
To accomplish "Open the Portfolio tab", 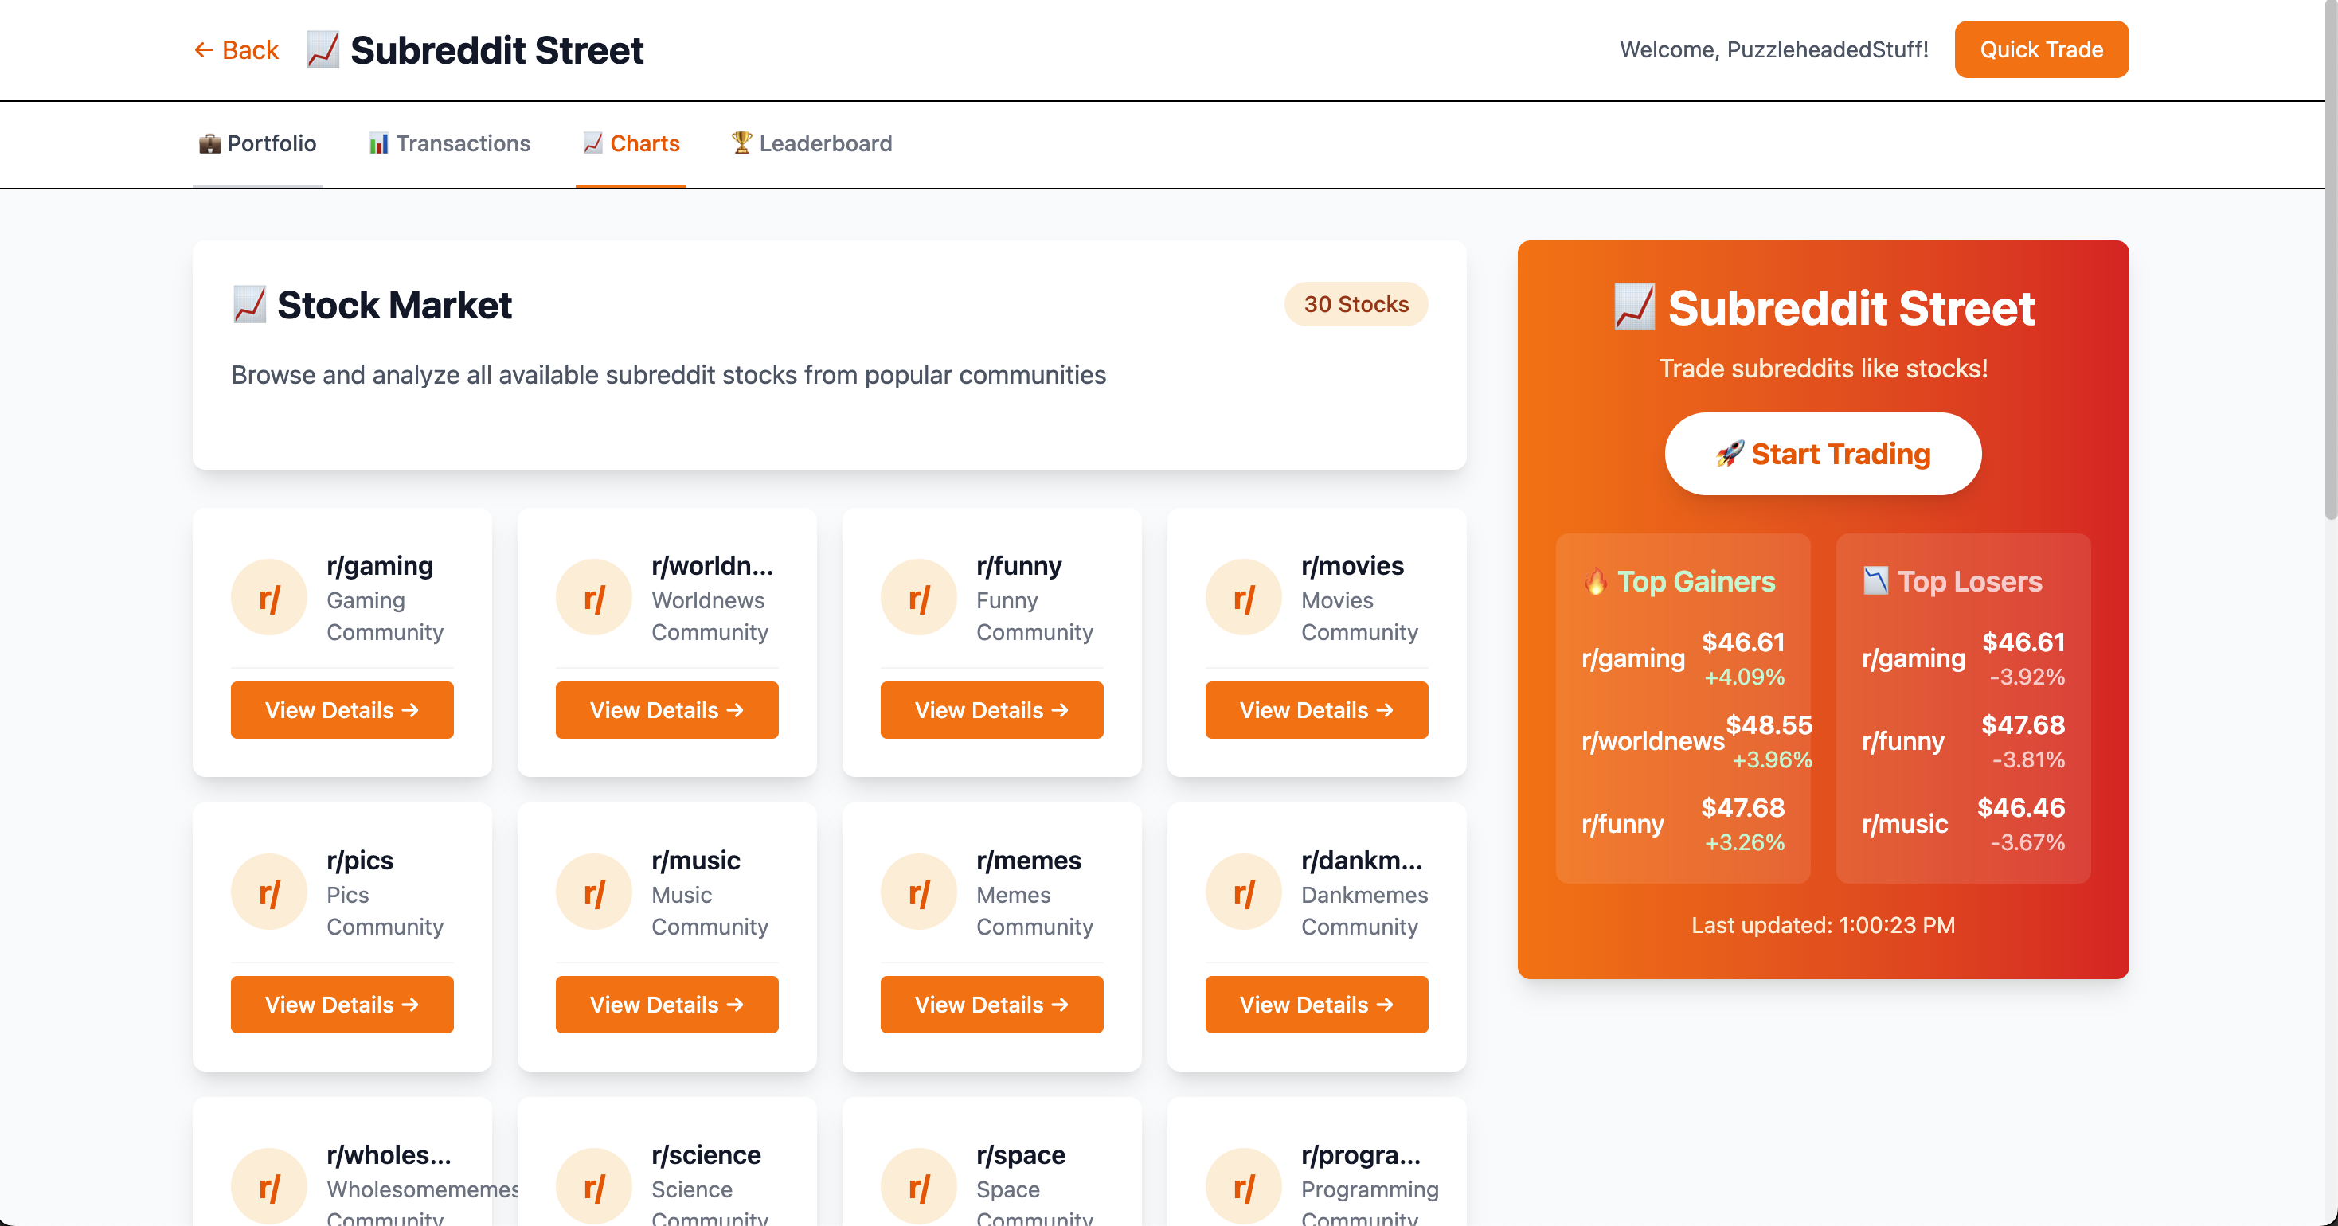I will coord(258,143).
